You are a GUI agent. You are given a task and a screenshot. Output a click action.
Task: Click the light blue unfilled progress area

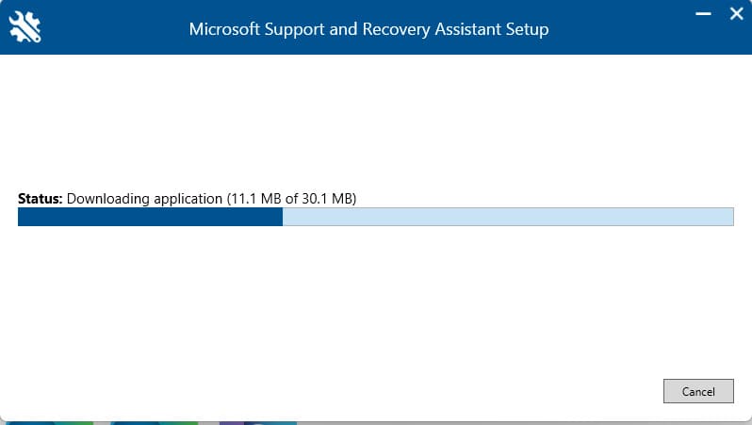click(x=509, y=218)
